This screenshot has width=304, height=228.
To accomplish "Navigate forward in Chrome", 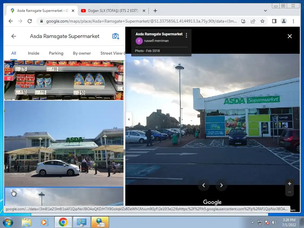I will [20, 21].
